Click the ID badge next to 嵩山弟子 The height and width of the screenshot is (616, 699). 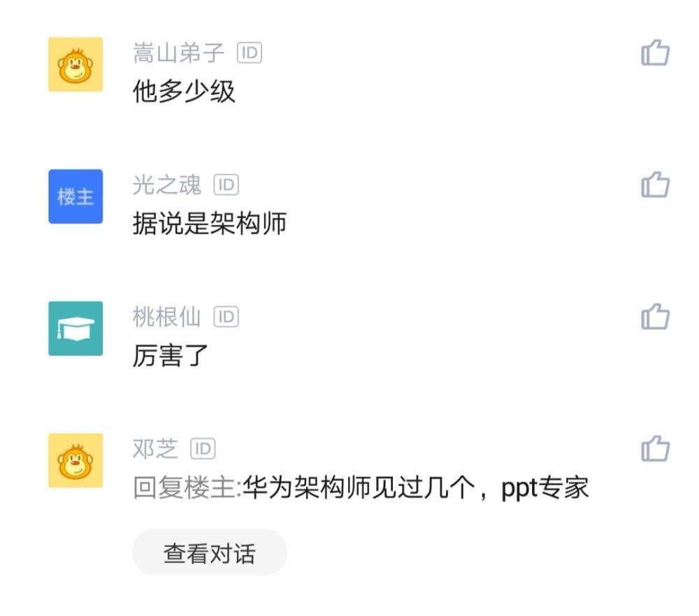point(250,52)
